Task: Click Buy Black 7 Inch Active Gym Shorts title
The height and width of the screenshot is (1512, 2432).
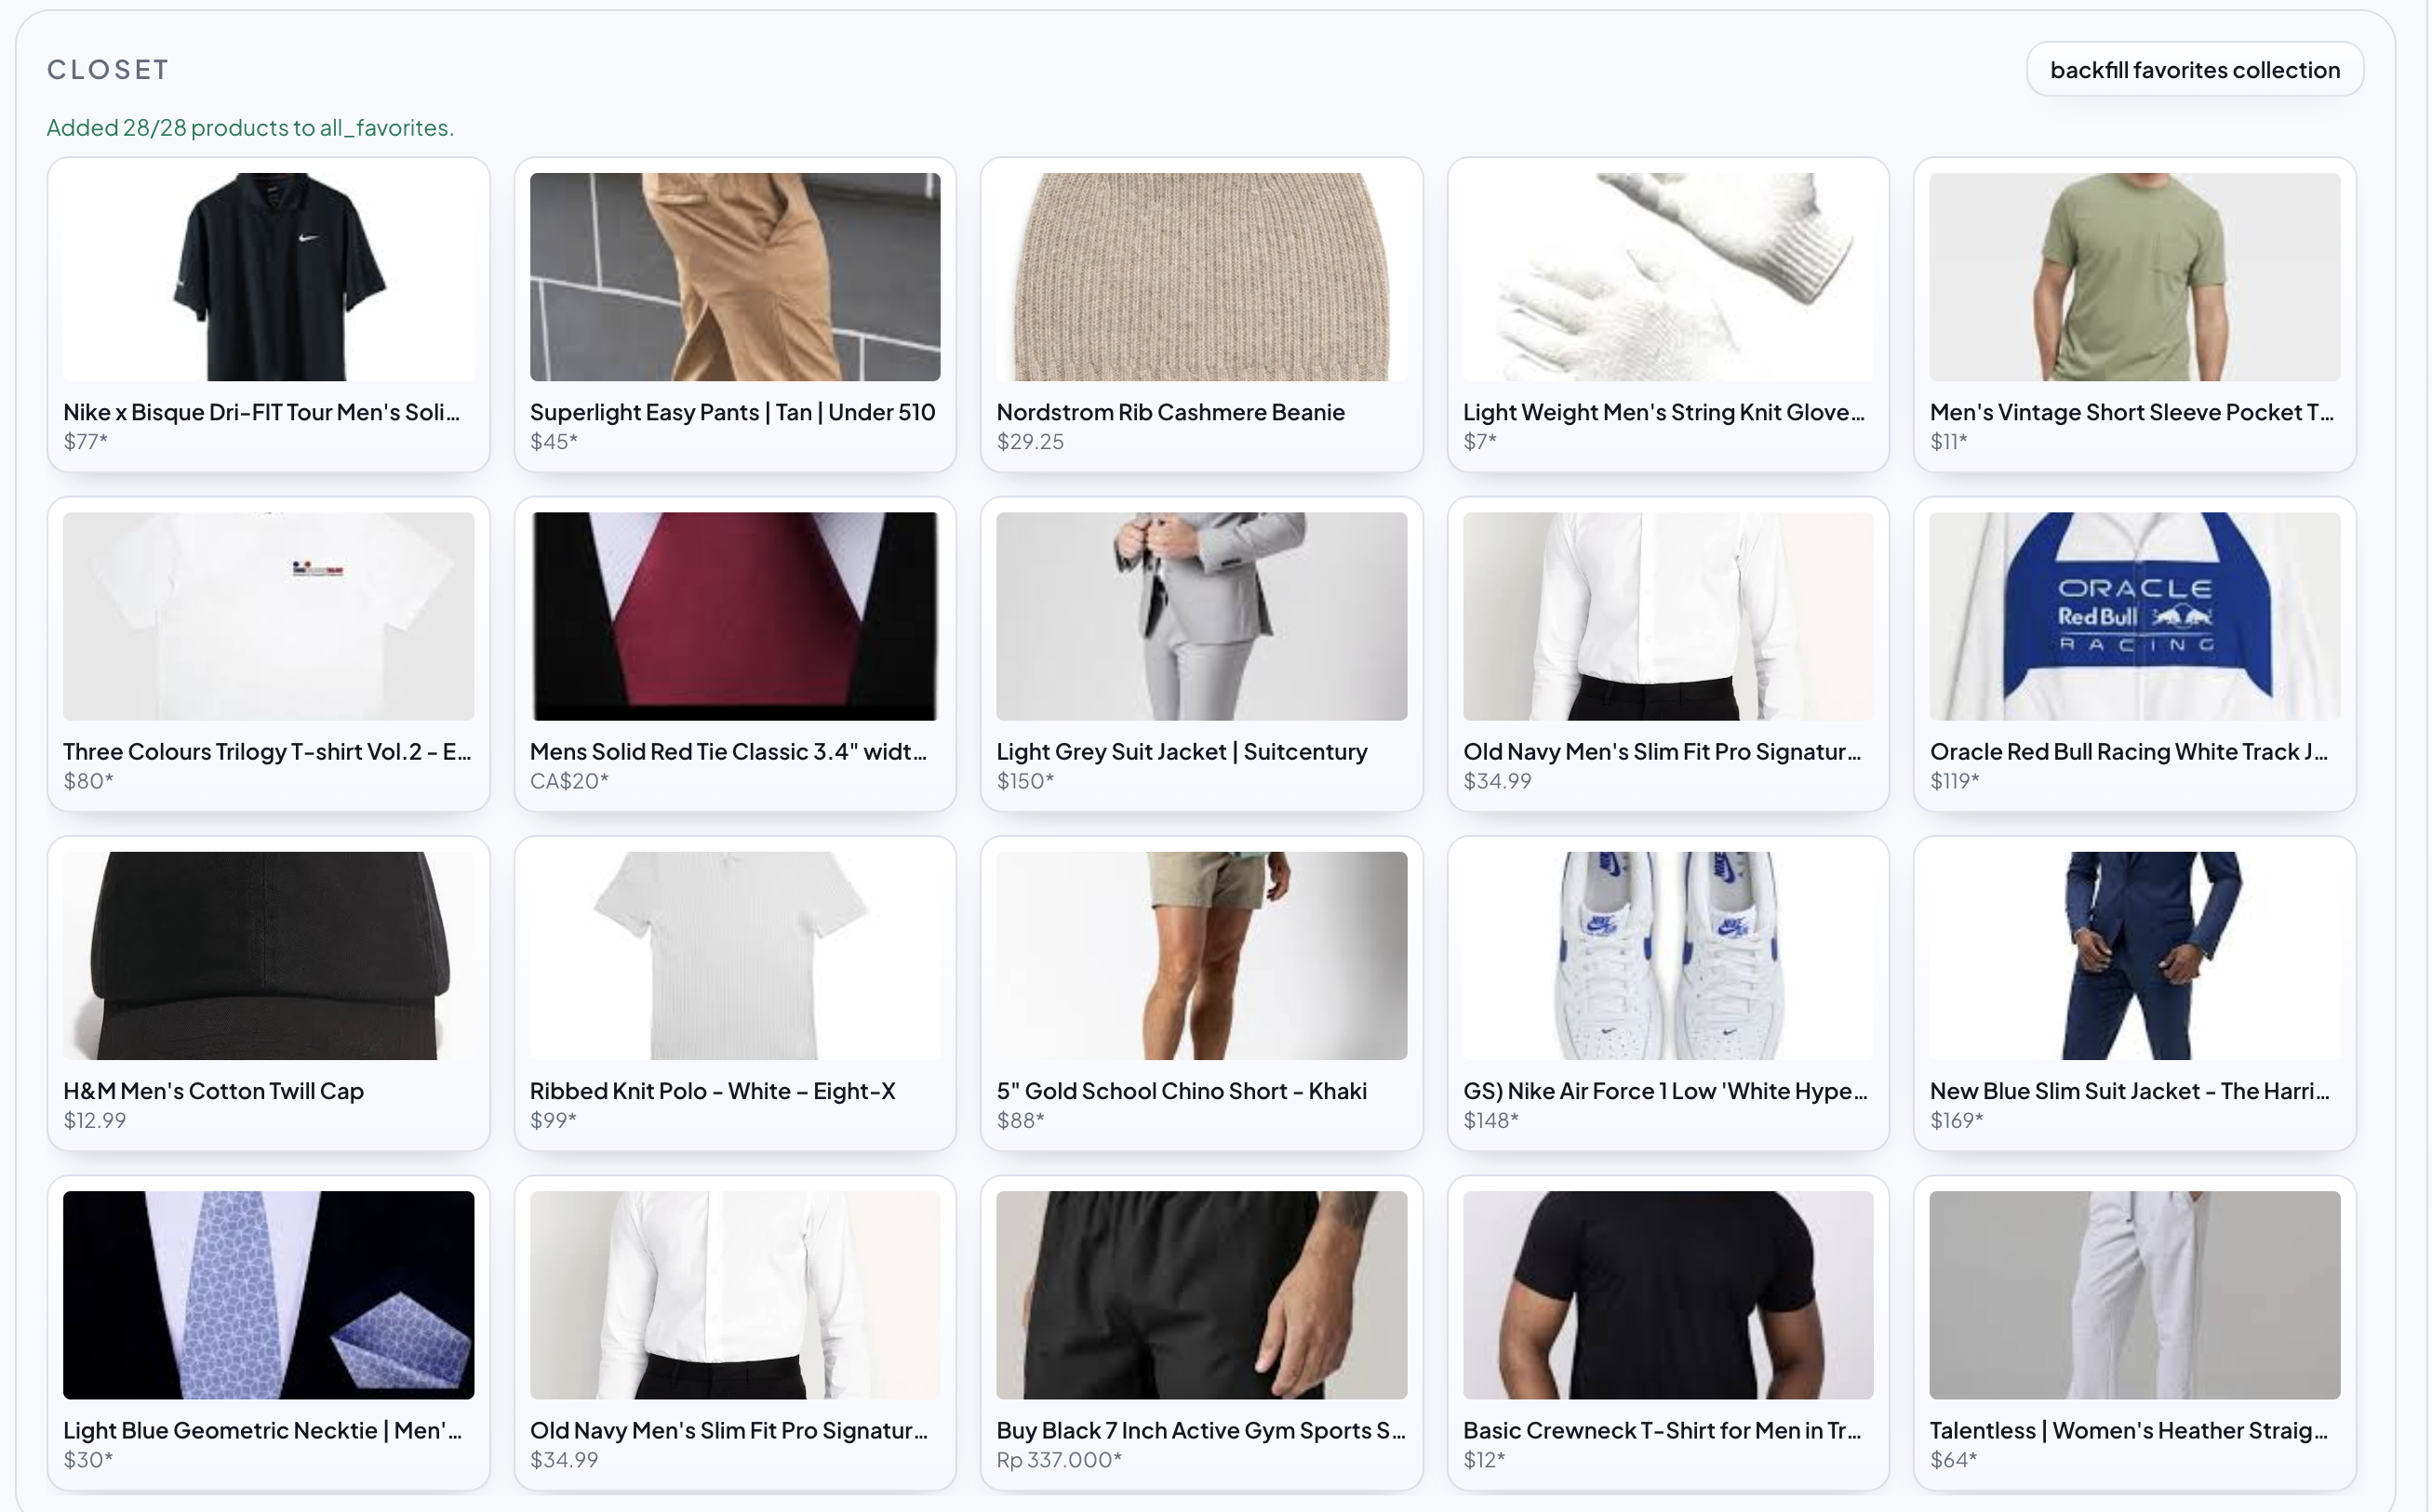Action: pyautogui.click(x=1199, y=1430)
